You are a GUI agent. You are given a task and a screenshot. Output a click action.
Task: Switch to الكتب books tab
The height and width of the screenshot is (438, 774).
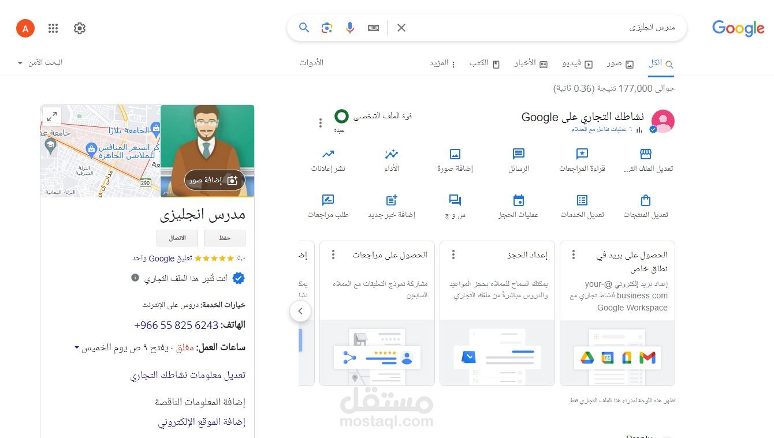484,63
